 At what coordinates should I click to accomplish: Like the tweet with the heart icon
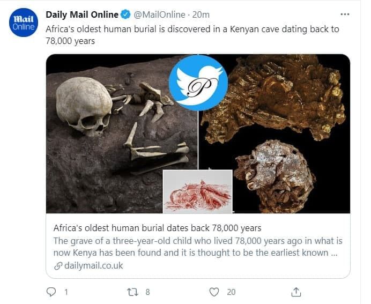pos(214,292)
